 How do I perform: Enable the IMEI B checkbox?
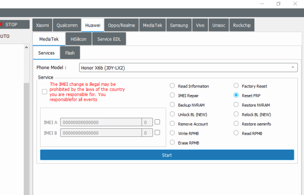pyautogui.click(x=158, y=132)
